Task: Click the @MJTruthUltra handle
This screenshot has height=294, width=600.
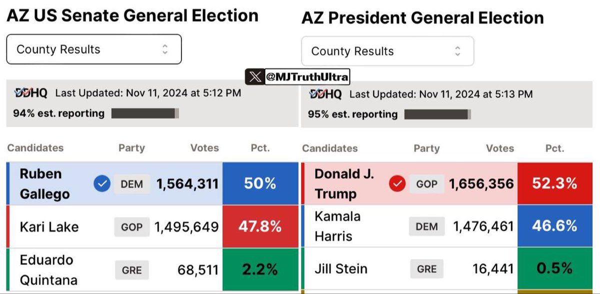Action: pyautogui.click(x=307, y=77)
